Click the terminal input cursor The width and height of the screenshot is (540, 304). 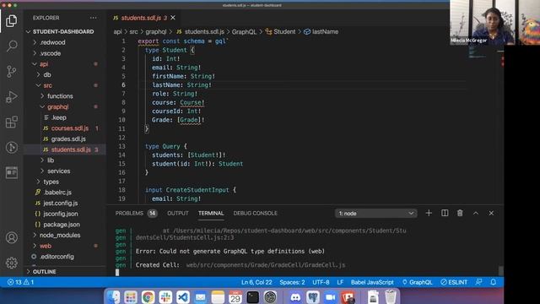(117, 272)
